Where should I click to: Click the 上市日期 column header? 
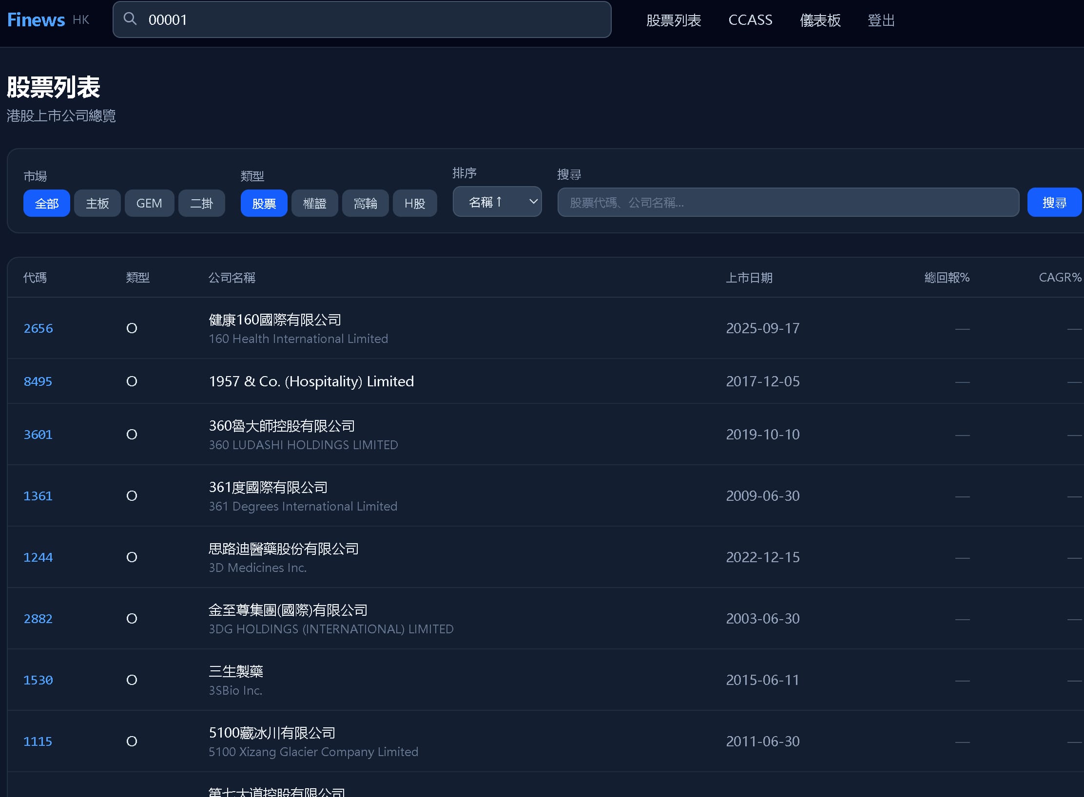click(749, 278)
